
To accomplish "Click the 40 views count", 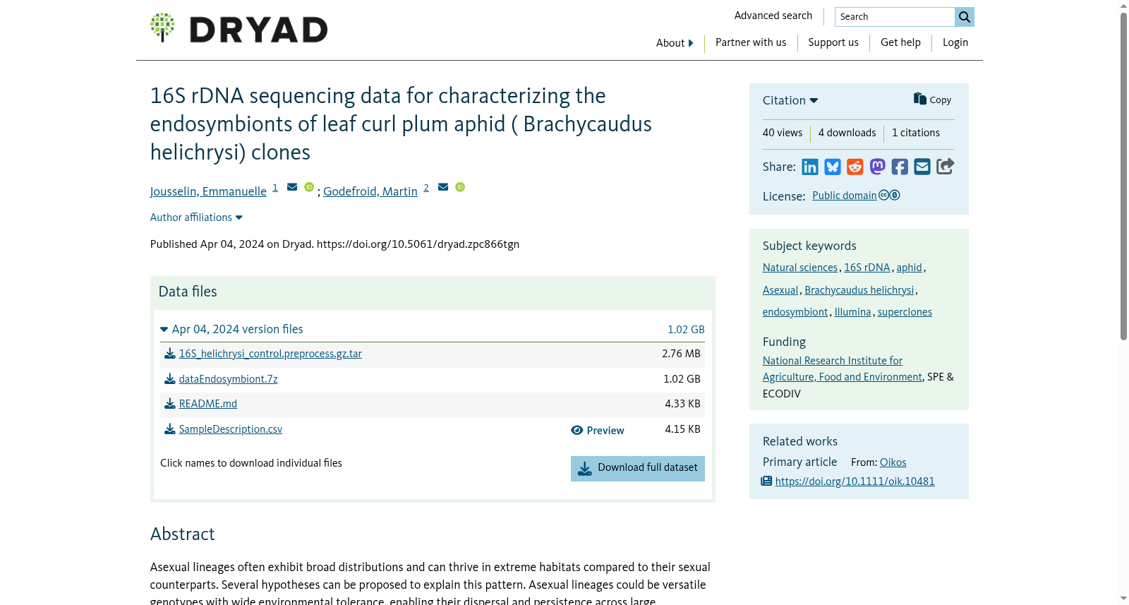I will (783, 133).
